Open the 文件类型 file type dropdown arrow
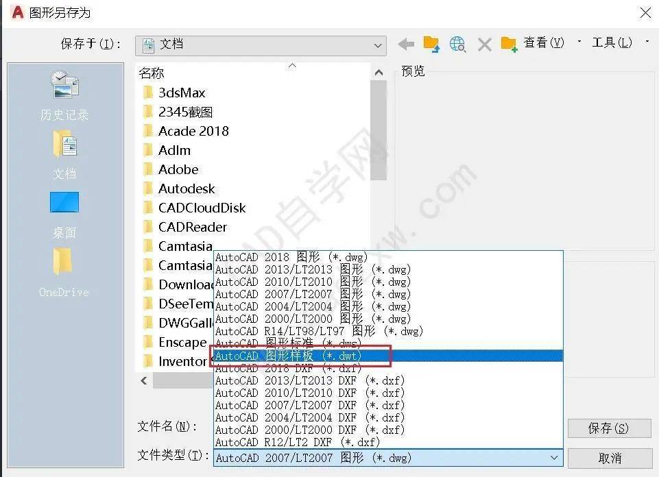 click(554, 458)
